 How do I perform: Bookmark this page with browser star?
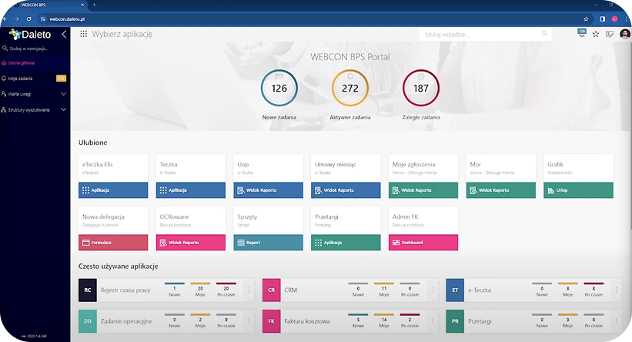(x=586, y=19)
